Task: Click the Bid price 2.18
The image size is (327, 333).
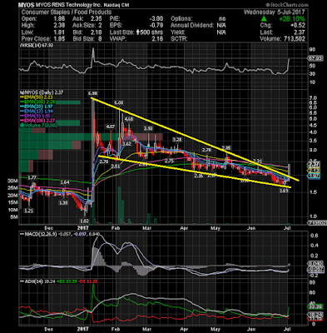Action: (96, 32)
